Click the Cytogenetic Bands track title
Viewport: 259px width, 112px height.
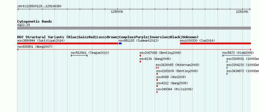pyautogui.click(x=35, y=21)
